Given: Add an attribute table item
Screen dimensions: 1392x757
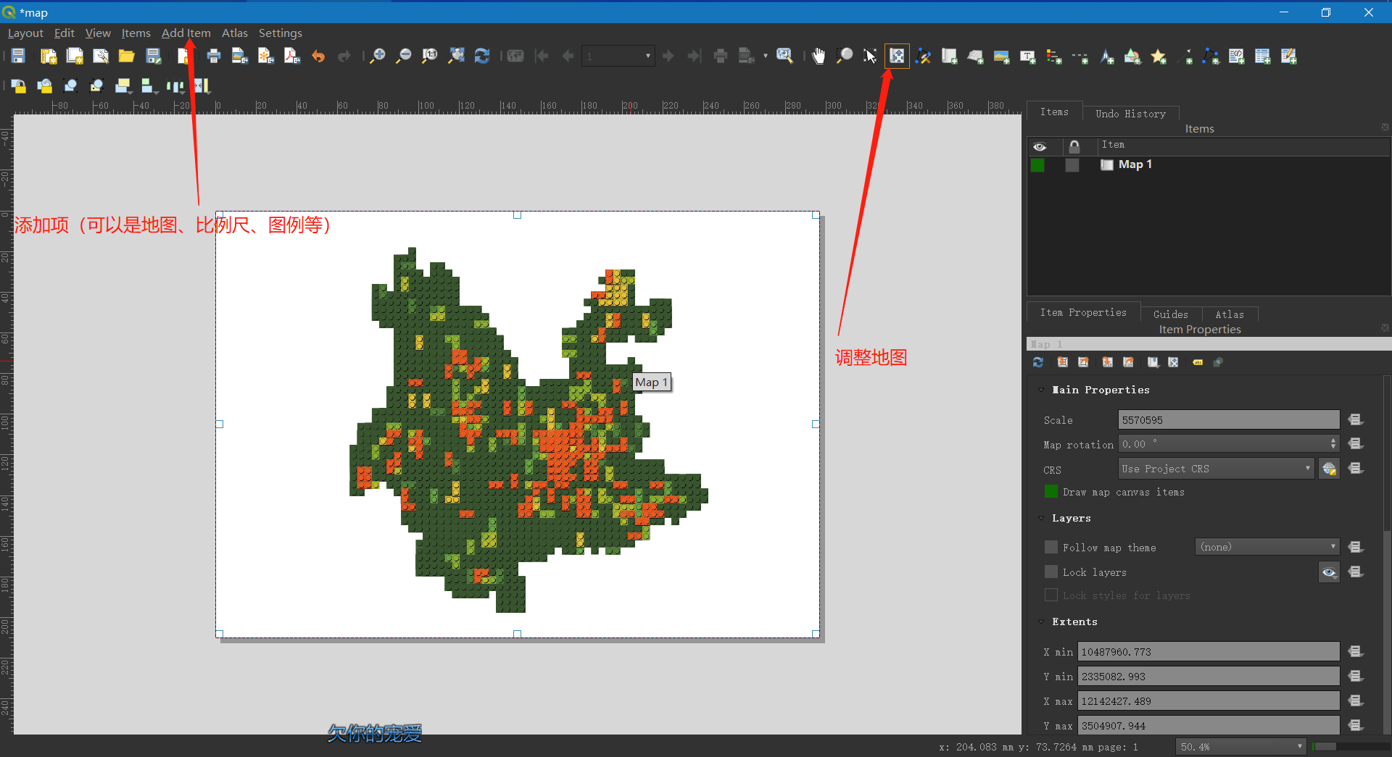Looking at the screenshot, I should (1262, 56).
